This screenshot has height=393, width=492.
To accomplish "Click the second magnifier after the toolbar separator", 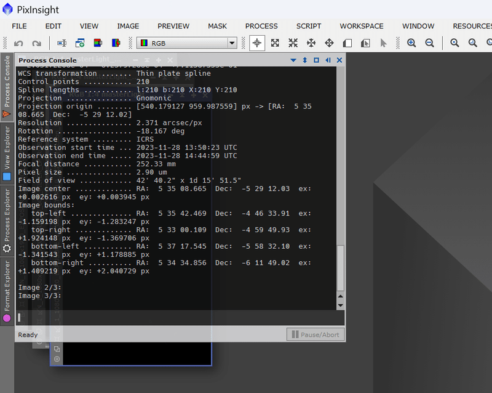I will [473, 43].
